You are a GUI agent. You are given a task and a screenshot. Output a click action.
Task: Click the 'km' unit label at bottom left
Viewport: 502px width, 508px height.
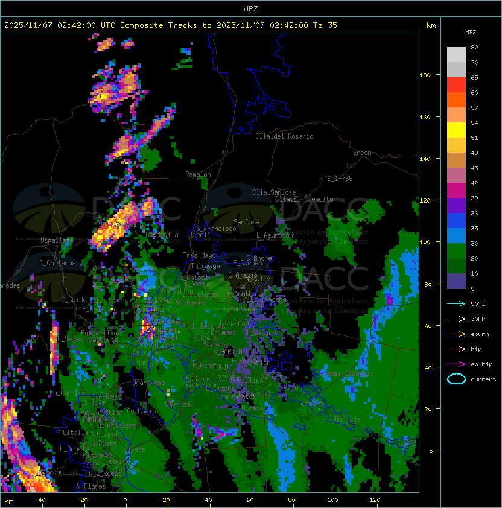pos(9,501)
